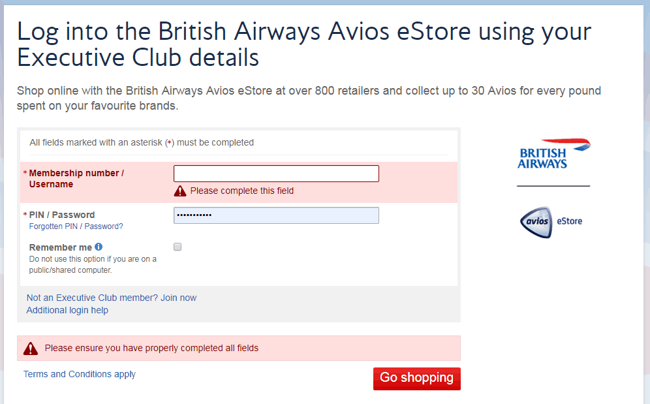Open the Additional login help link
The width and height of the screenshot is (650, 404).
click(67, 310)
